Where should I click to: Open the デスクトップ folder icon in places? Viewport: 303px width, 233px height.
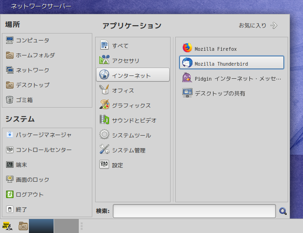[x=9, y=85]
